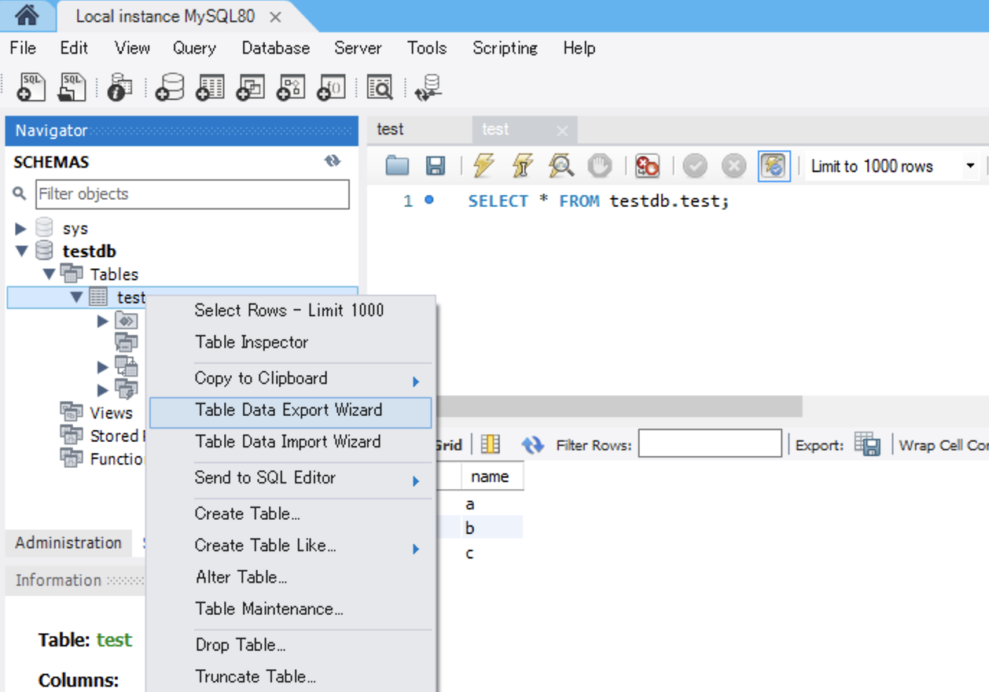Save the script with floppy icon
The height and width of the screenshot is (692, 989).
point(436,165)
